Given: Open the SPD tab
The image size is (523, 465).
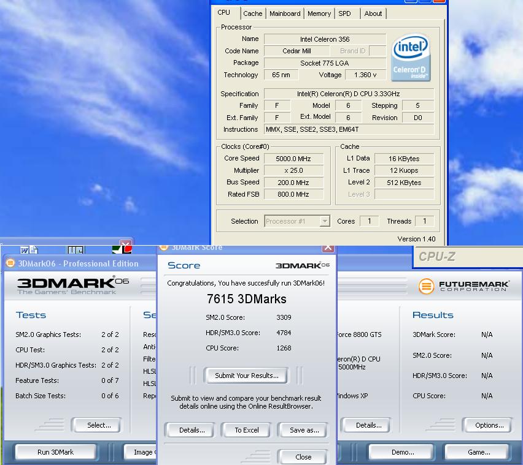Looking at the screenshot, I should coord(344,13).
